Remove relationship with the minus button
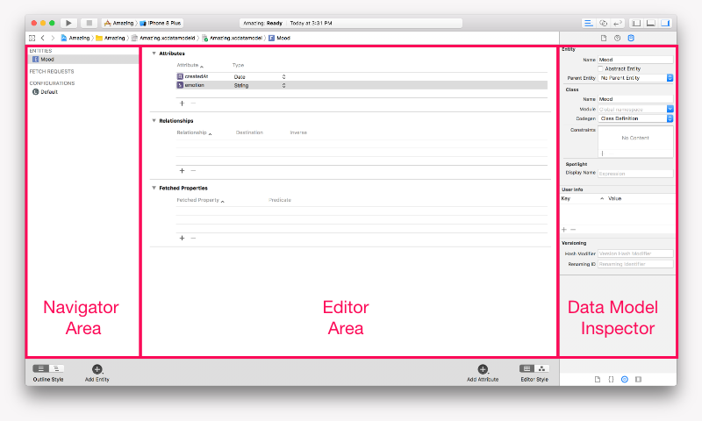702x421 pixels. (x=193, y=170)
